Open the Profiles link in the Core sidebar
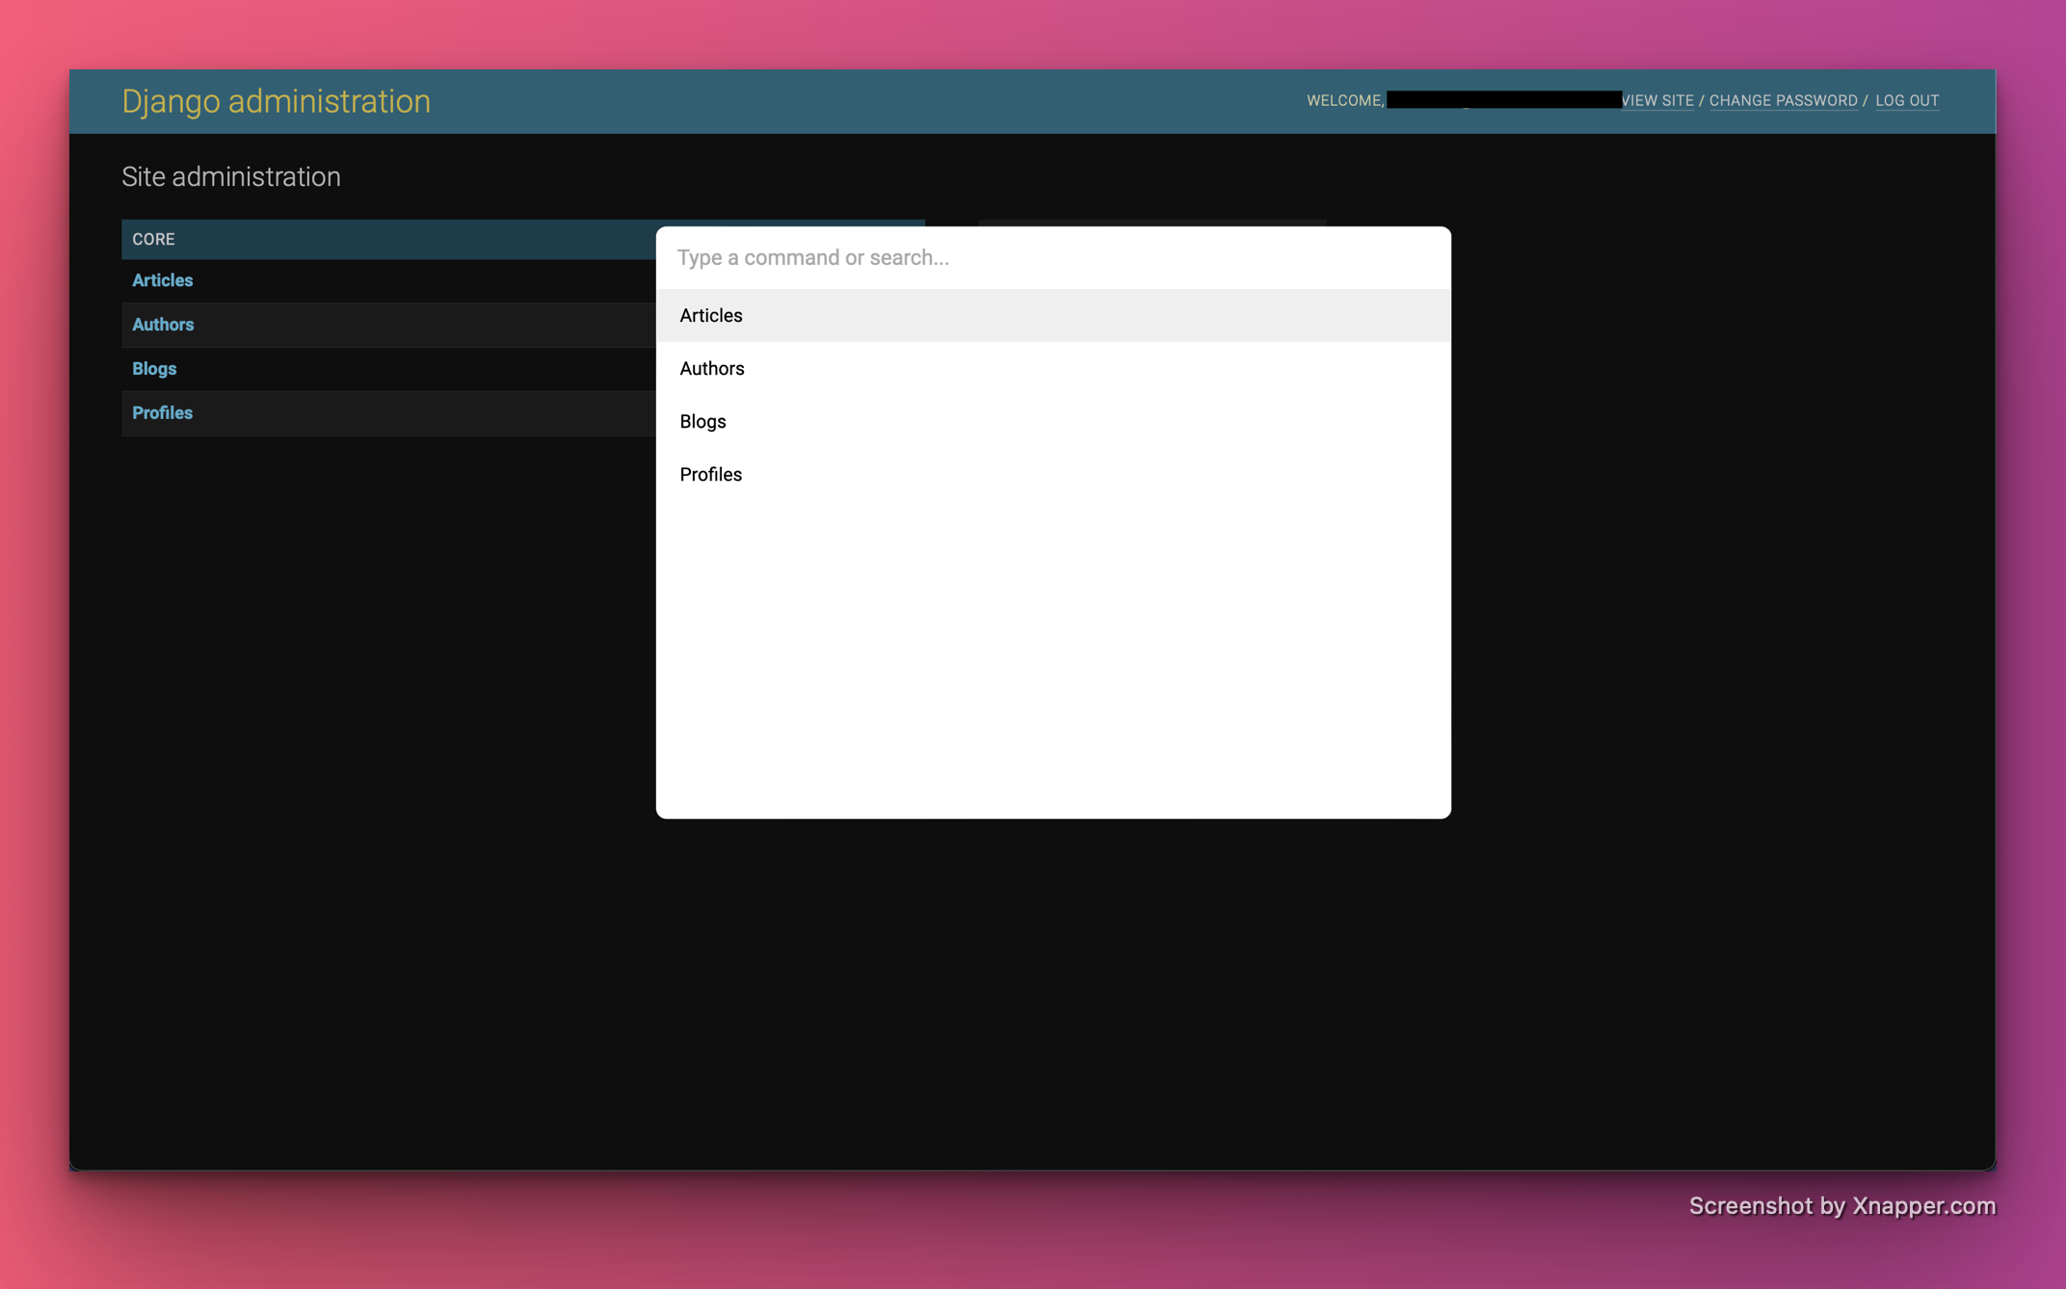The width and height of the screenshot is (2066, 1289). 162,412
